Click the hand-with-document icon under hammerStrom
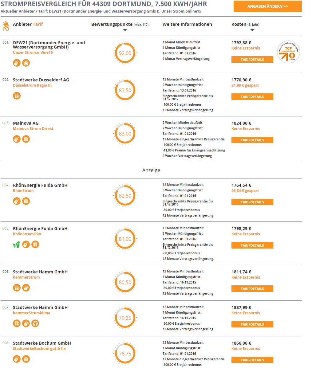This screenshot has width=312, height=368. tap(26, 288)
